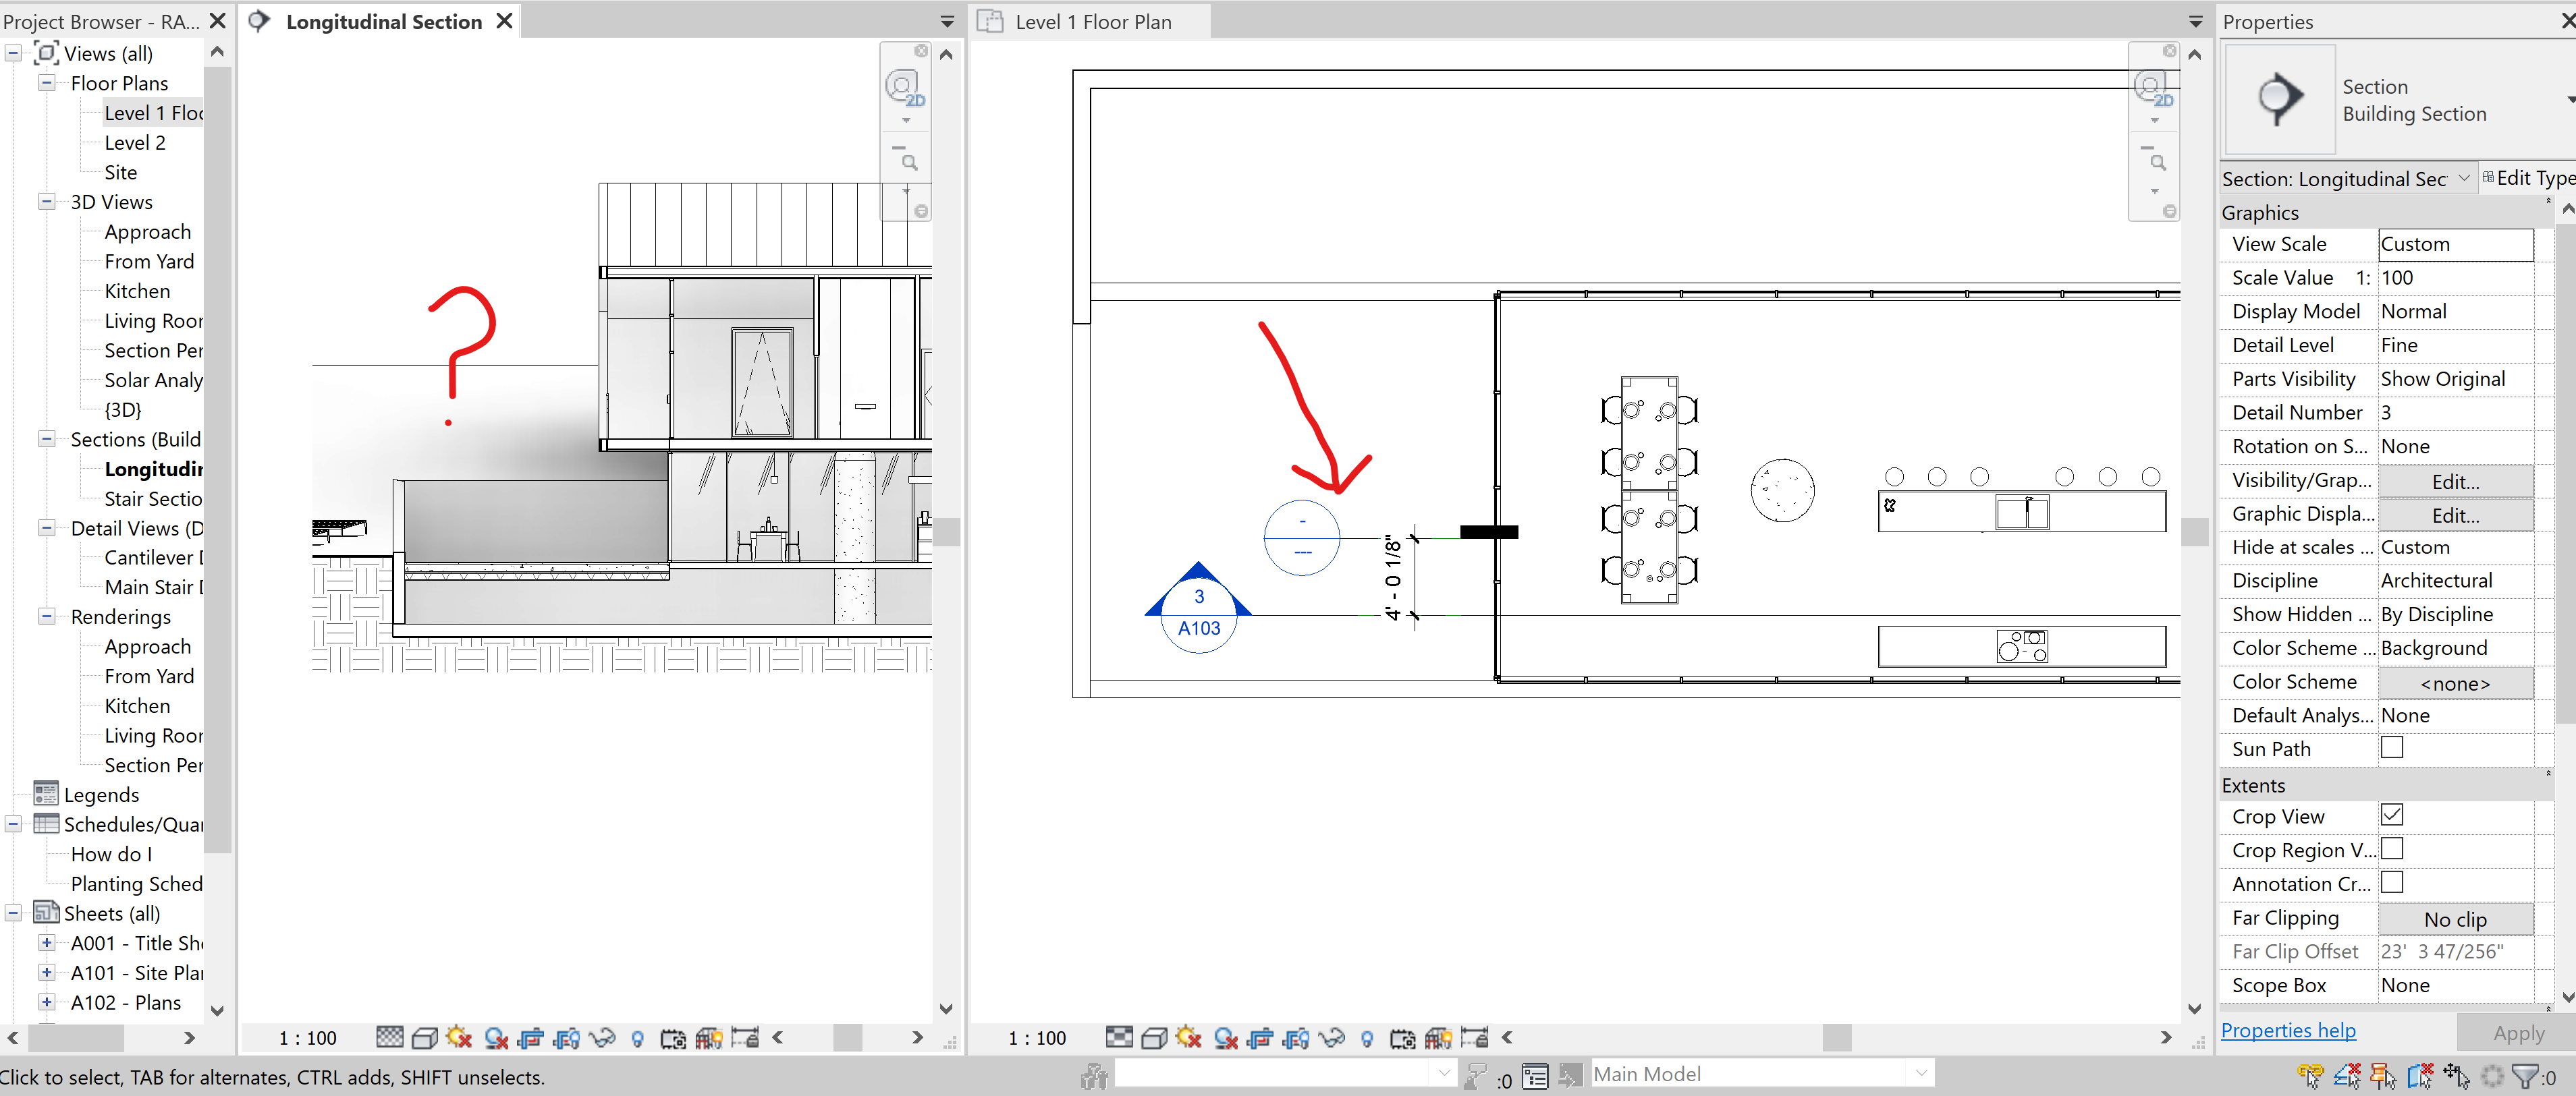Click the selection Filter funnel icon

click(x=2525, y=1076)
